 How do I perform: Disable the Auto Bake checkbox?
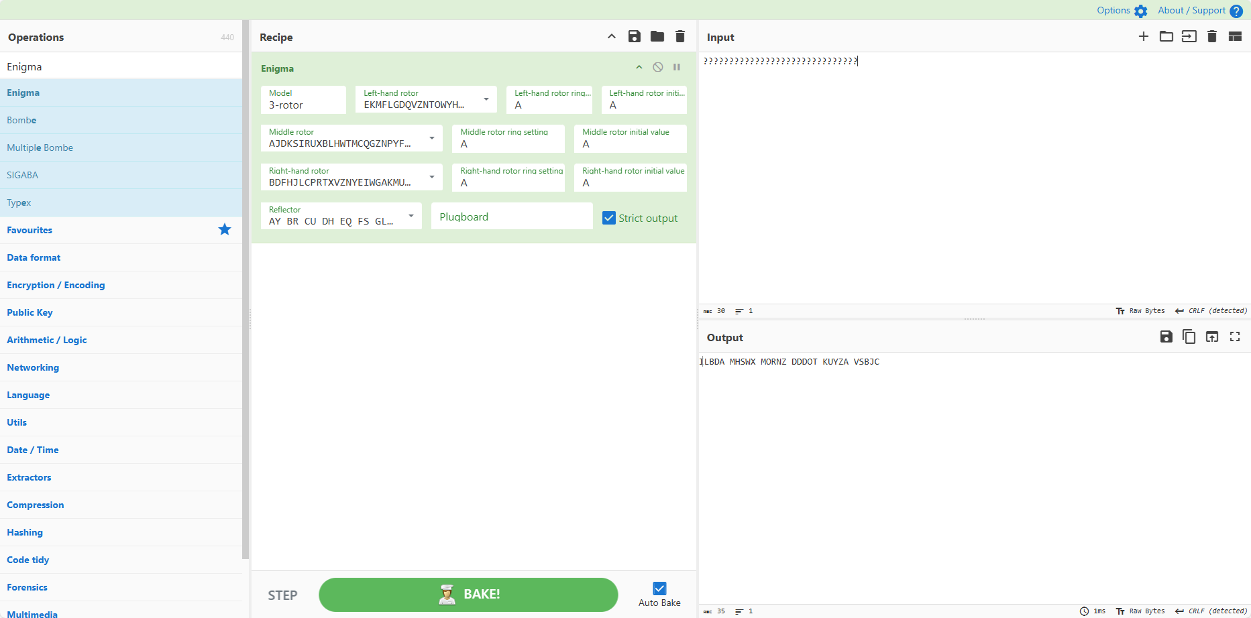[x=659, y=589]
